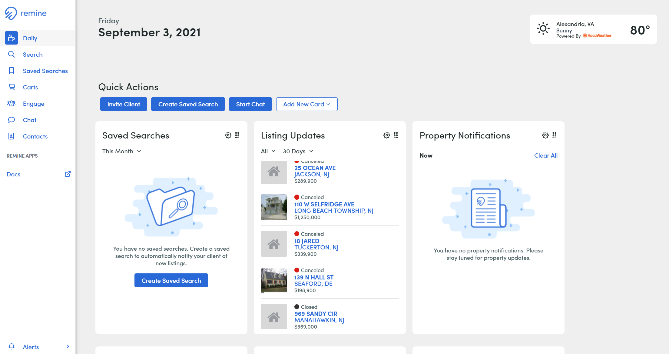669x354 pixels.
Task: Click the Alerts bell icon
Action: point(12,346)
